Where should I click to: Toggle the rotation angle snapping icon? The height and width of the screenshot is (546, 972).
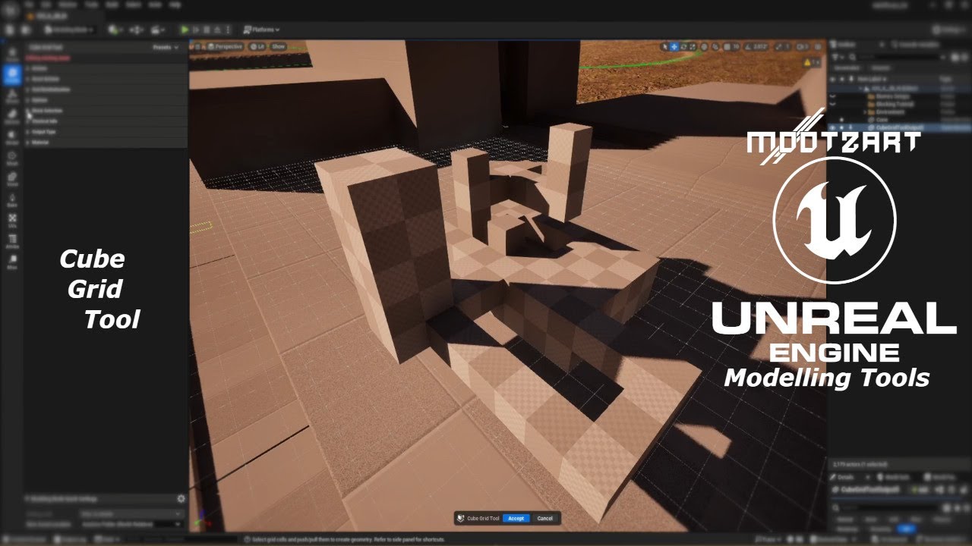tap(747, 47)
